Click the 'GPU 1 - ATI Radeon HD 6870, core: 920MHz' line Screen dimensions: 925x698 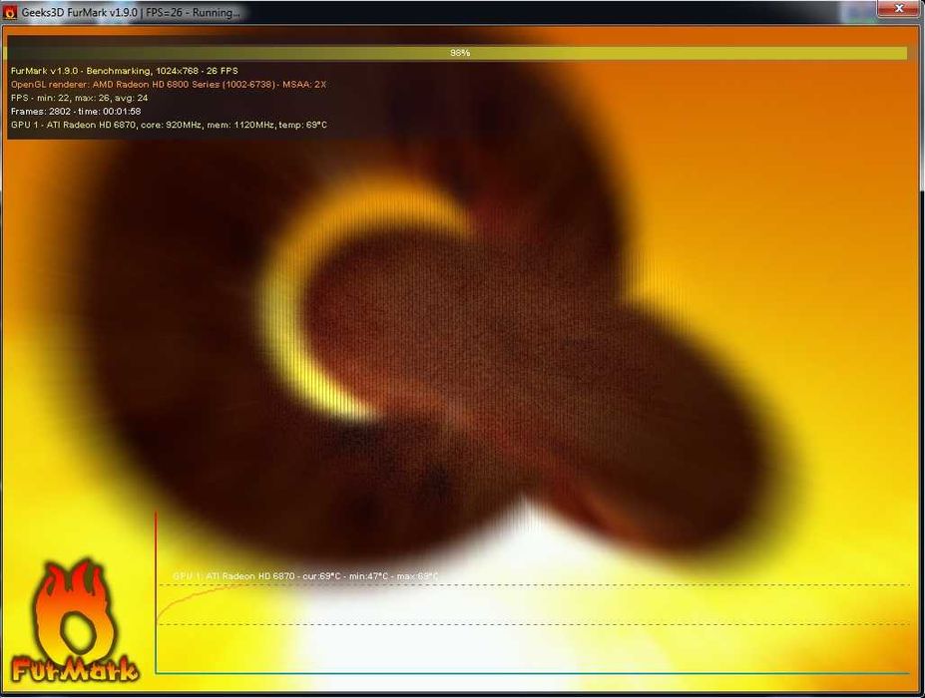[169, 125]
